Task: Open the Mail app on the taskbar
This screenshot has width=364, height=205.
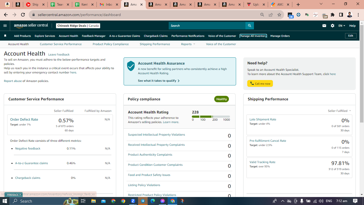Action: click(x=103, y=201)
